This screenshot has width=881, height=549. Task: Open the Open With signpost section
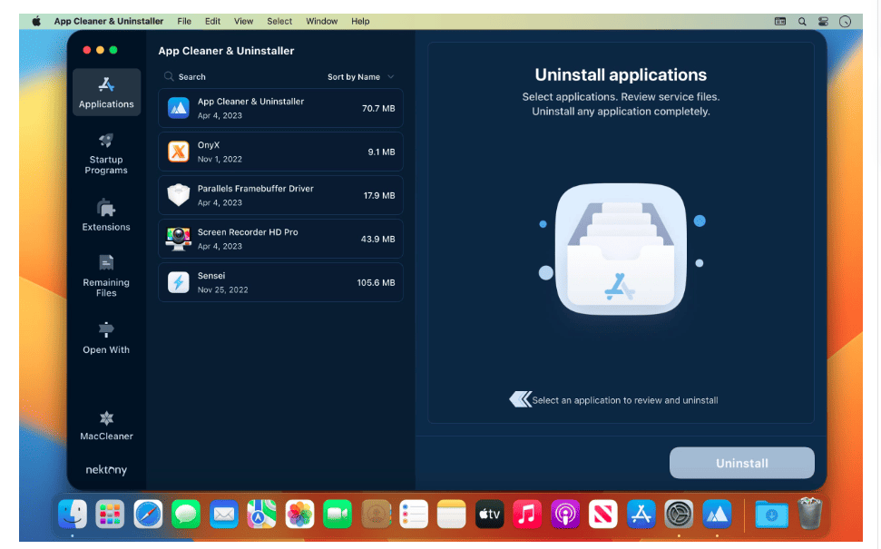click(106, 338)
